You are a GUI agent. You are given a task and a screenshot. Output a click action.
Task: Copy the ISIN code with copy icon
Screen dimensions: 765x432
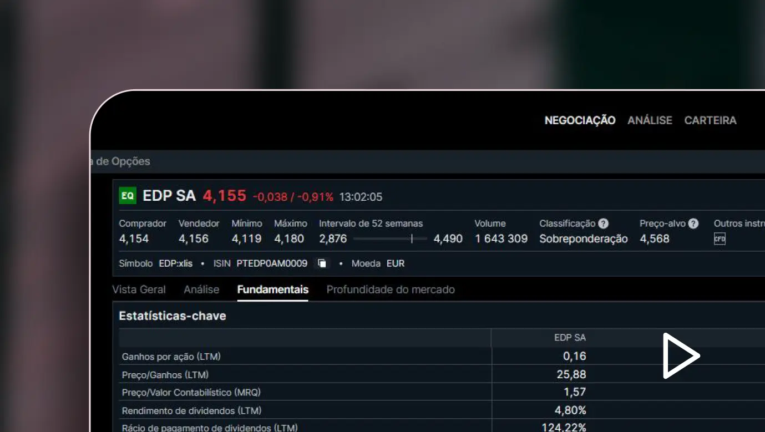coord(322,263)
